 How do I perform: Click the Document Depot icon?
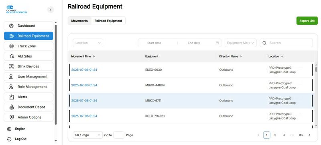(x=12, y=107)
